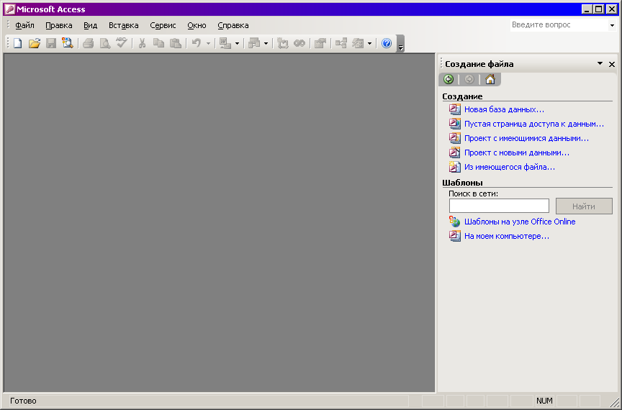Image resolution: width=622 pixels, height=410 pixels.
Task: Click the 'Поиск в сети' search field
Action: click(499, 206)
